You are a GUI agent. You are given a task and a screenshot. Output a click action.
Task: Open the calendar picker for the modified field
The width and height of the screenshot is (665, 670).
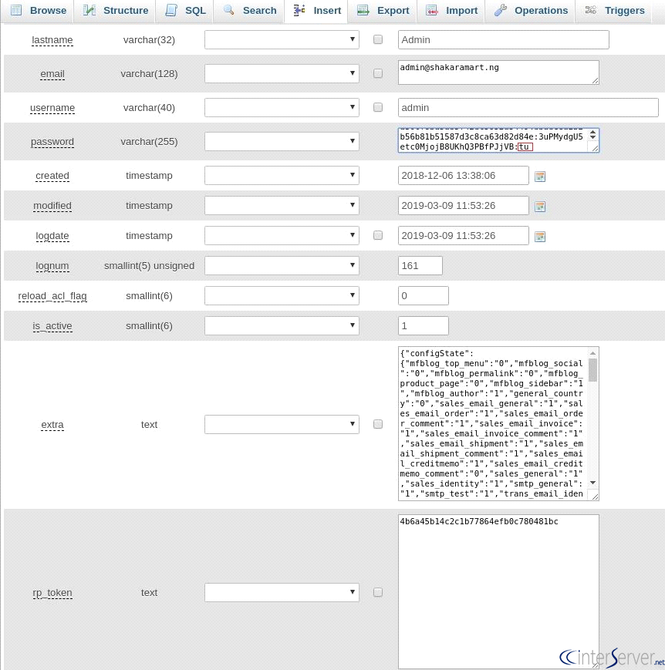click(540, 206)
